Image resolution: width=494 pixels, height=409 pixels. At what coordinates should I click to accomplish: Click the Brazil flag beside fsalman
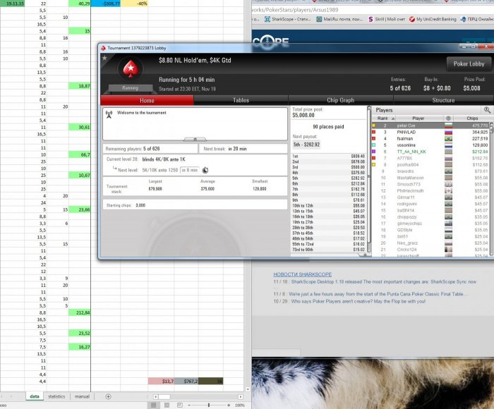tap(448, 138)
